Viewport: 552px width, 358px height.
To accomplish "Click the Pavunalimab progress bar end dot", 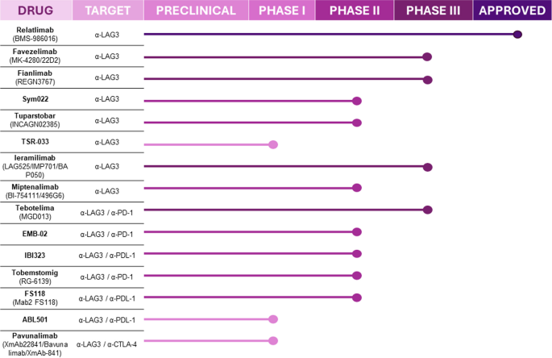I will [x=273, y=341].
